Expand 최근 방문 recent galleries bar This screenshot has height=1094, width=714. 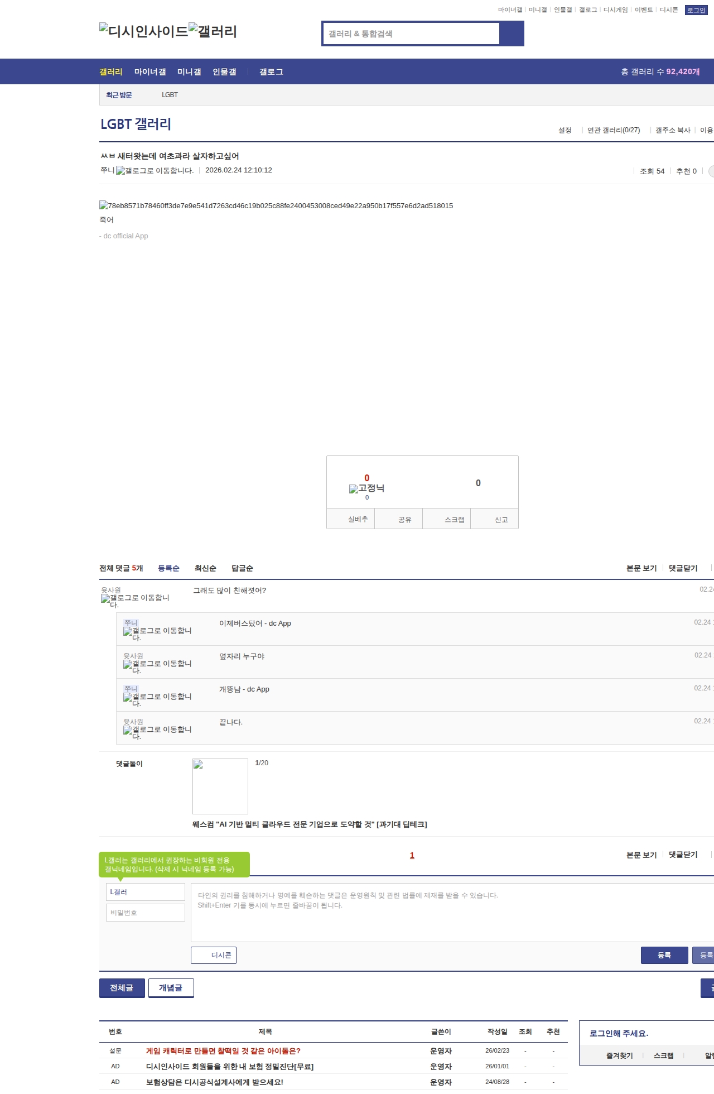(119, 95)
